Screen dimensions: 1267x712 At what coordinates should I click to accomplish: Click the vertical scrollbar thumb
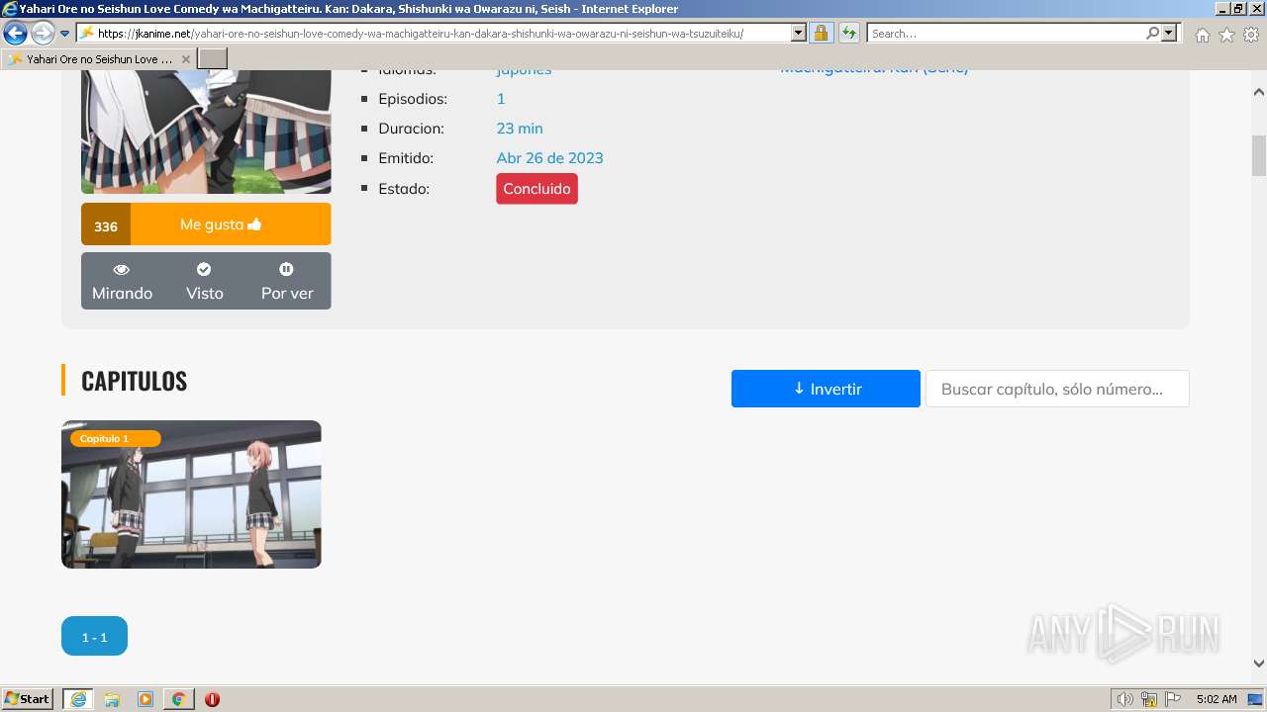[1259, 155]
